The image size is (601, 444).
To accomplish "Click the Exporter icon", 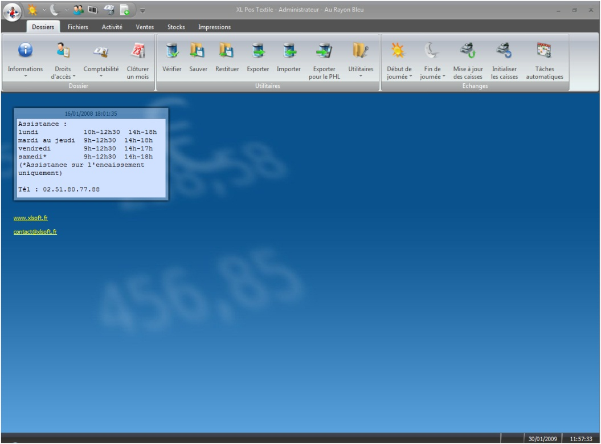I will (257, 52).
